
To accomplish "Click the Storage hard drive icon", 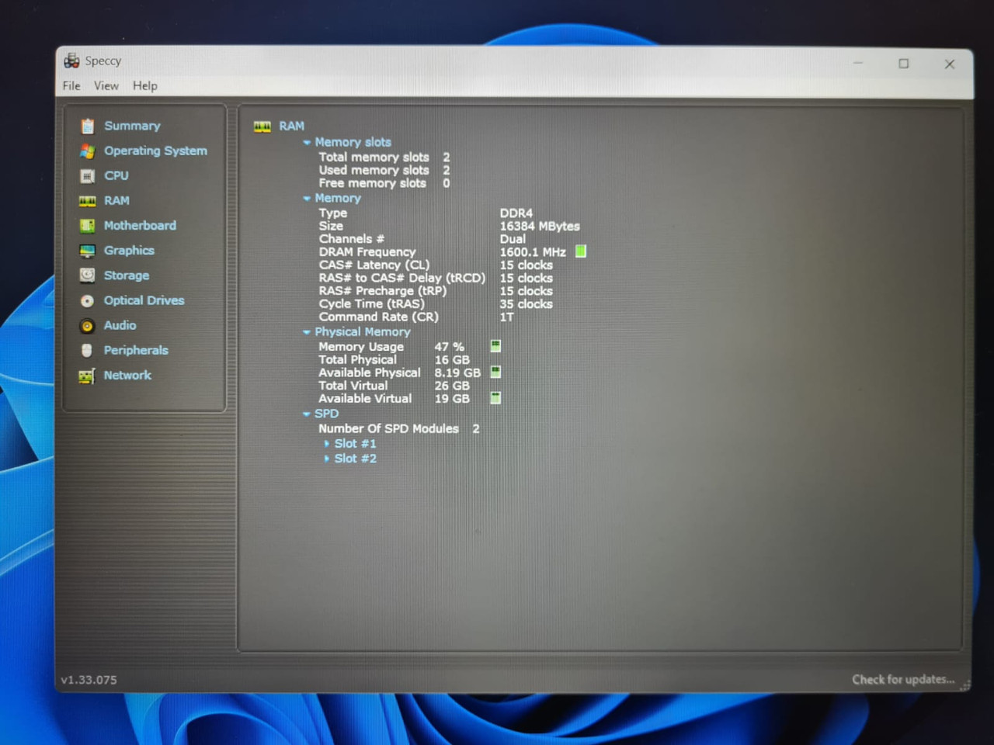I will (x=87, y=275).
